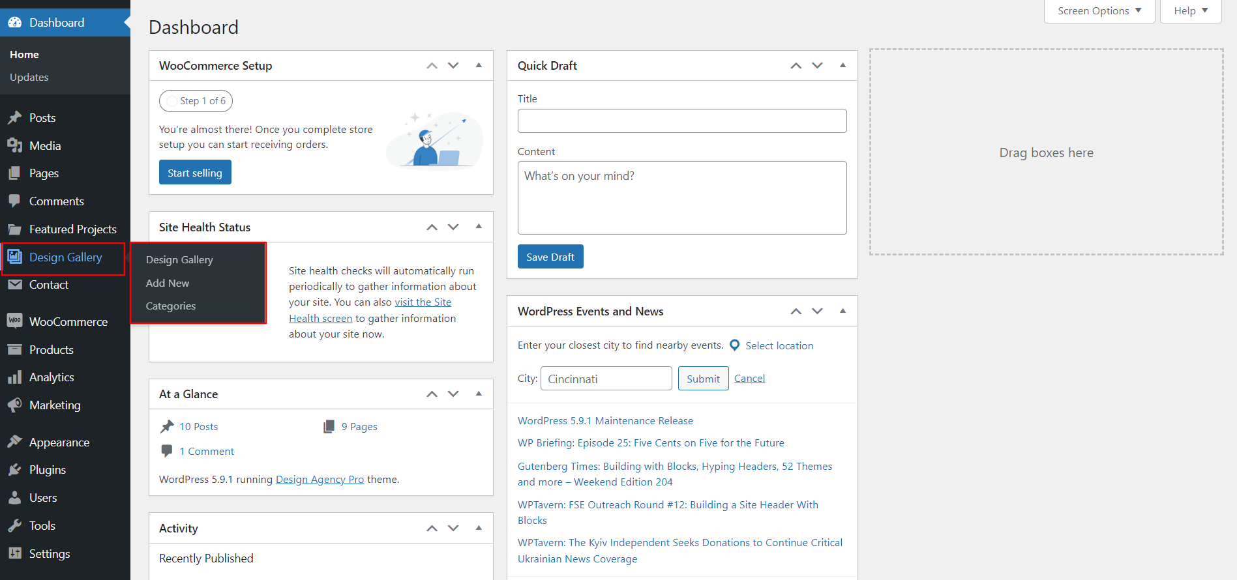Open WordPress 5.9.1 Maintenance Release article
Screen dimensions: 1237x580
click(605, 421)
